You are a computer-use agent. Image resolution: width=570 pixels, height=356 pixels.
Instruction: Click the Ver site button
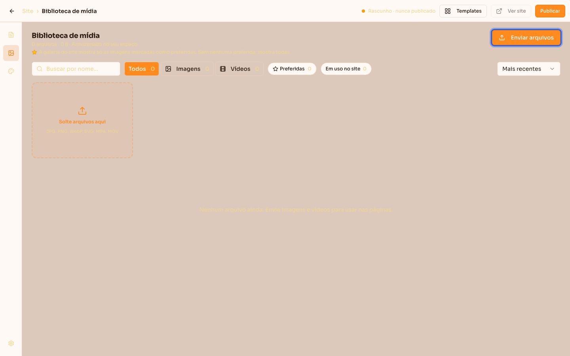point(511,11)
